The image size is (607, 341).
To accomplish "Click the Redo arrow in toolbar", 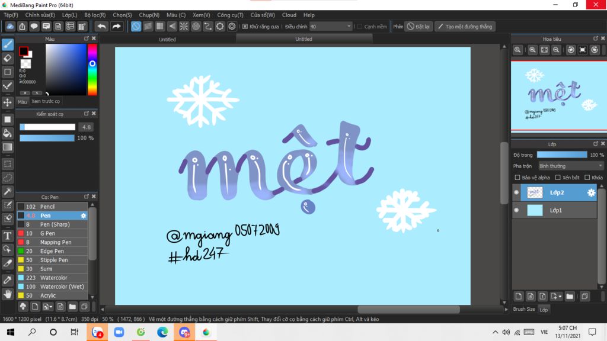I will 116,26.
